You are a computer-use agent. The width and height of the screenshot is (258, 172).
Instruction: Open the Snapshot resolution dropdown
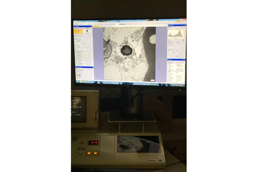(83, 56)
